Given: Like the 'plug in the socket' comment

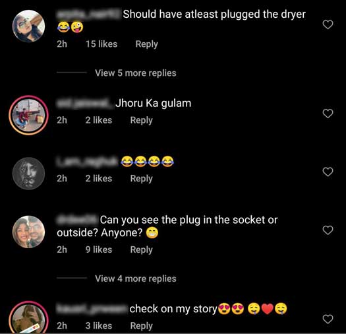Looking at the screenshot, I should tap(328, 230).
